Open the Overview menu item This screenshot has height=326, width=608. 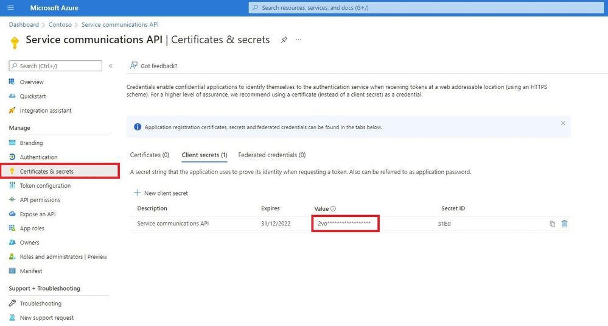tap(32, 82)
